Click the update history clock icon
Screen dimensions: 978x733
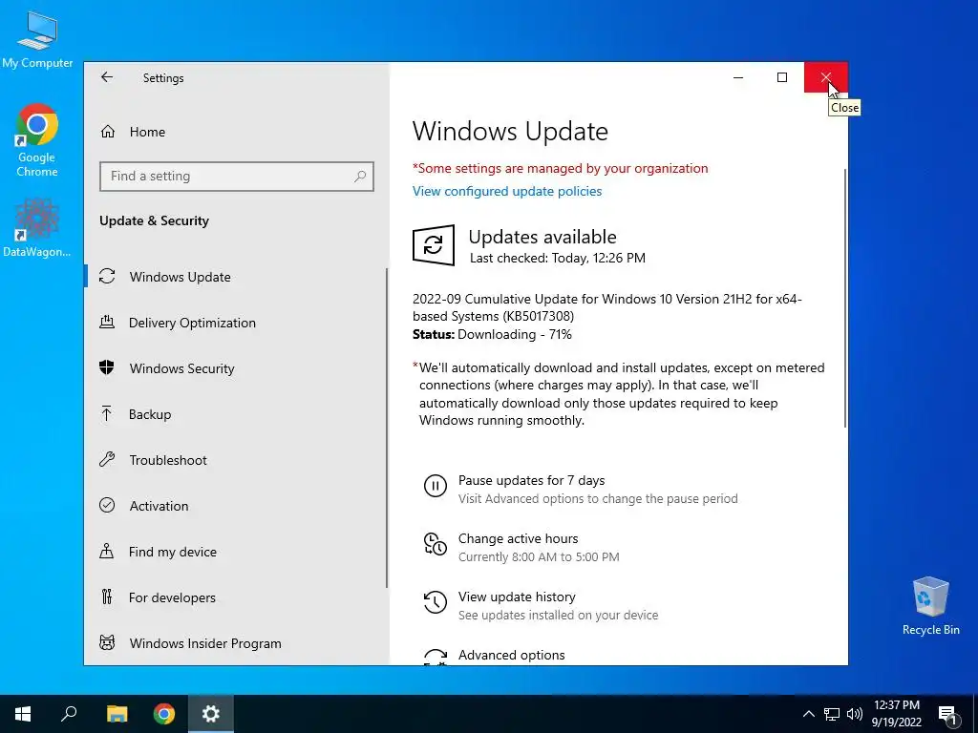[436, 602]
